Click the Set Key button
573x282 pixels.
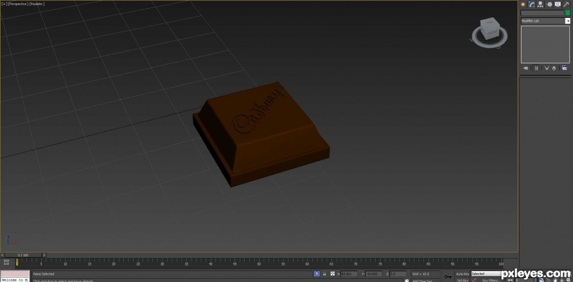tap(463, 280)
